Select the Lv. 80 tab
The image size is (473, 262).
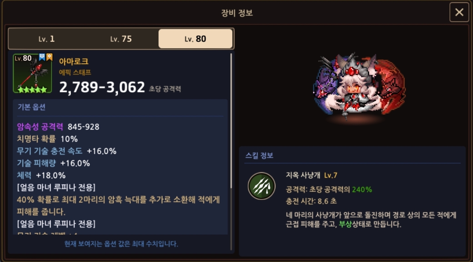[195, 39]
